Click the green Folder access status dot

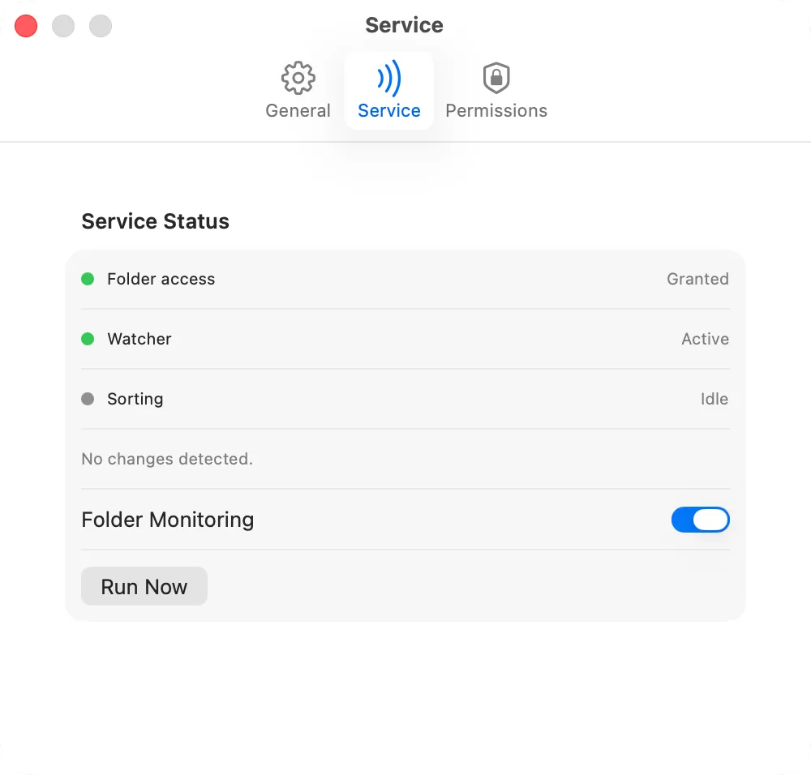coord(88,279)
